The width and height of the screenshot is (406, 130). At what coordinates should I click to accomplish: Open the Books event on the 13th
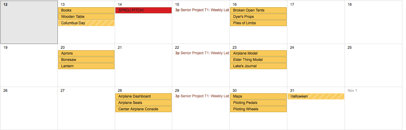pyautogui.click(x=86, y=10)
